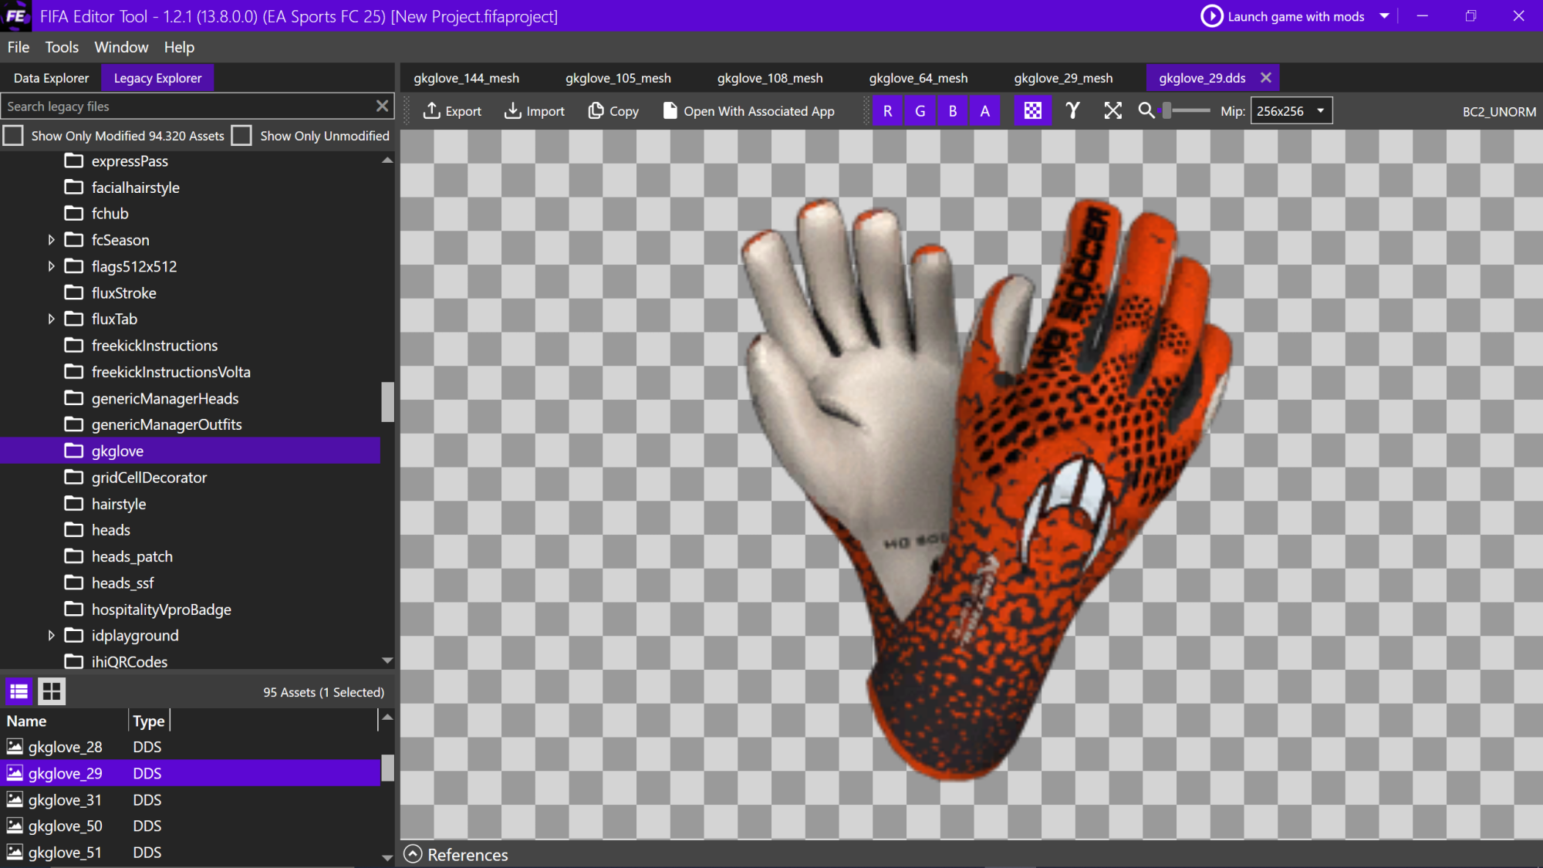Expand the fcSeason folder
Screen dimensions: 1543x868
click(x=51, y=240)
